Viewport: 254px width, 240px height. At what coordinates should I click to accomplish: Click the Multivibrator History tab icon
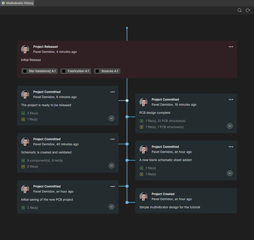3,3
